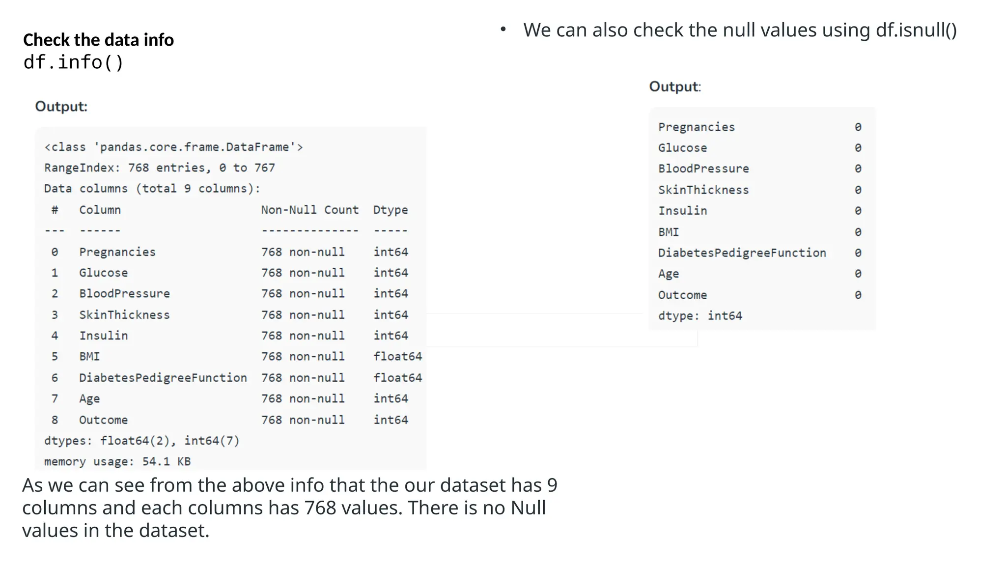Click the df.info() code text

tap(74, 62)
